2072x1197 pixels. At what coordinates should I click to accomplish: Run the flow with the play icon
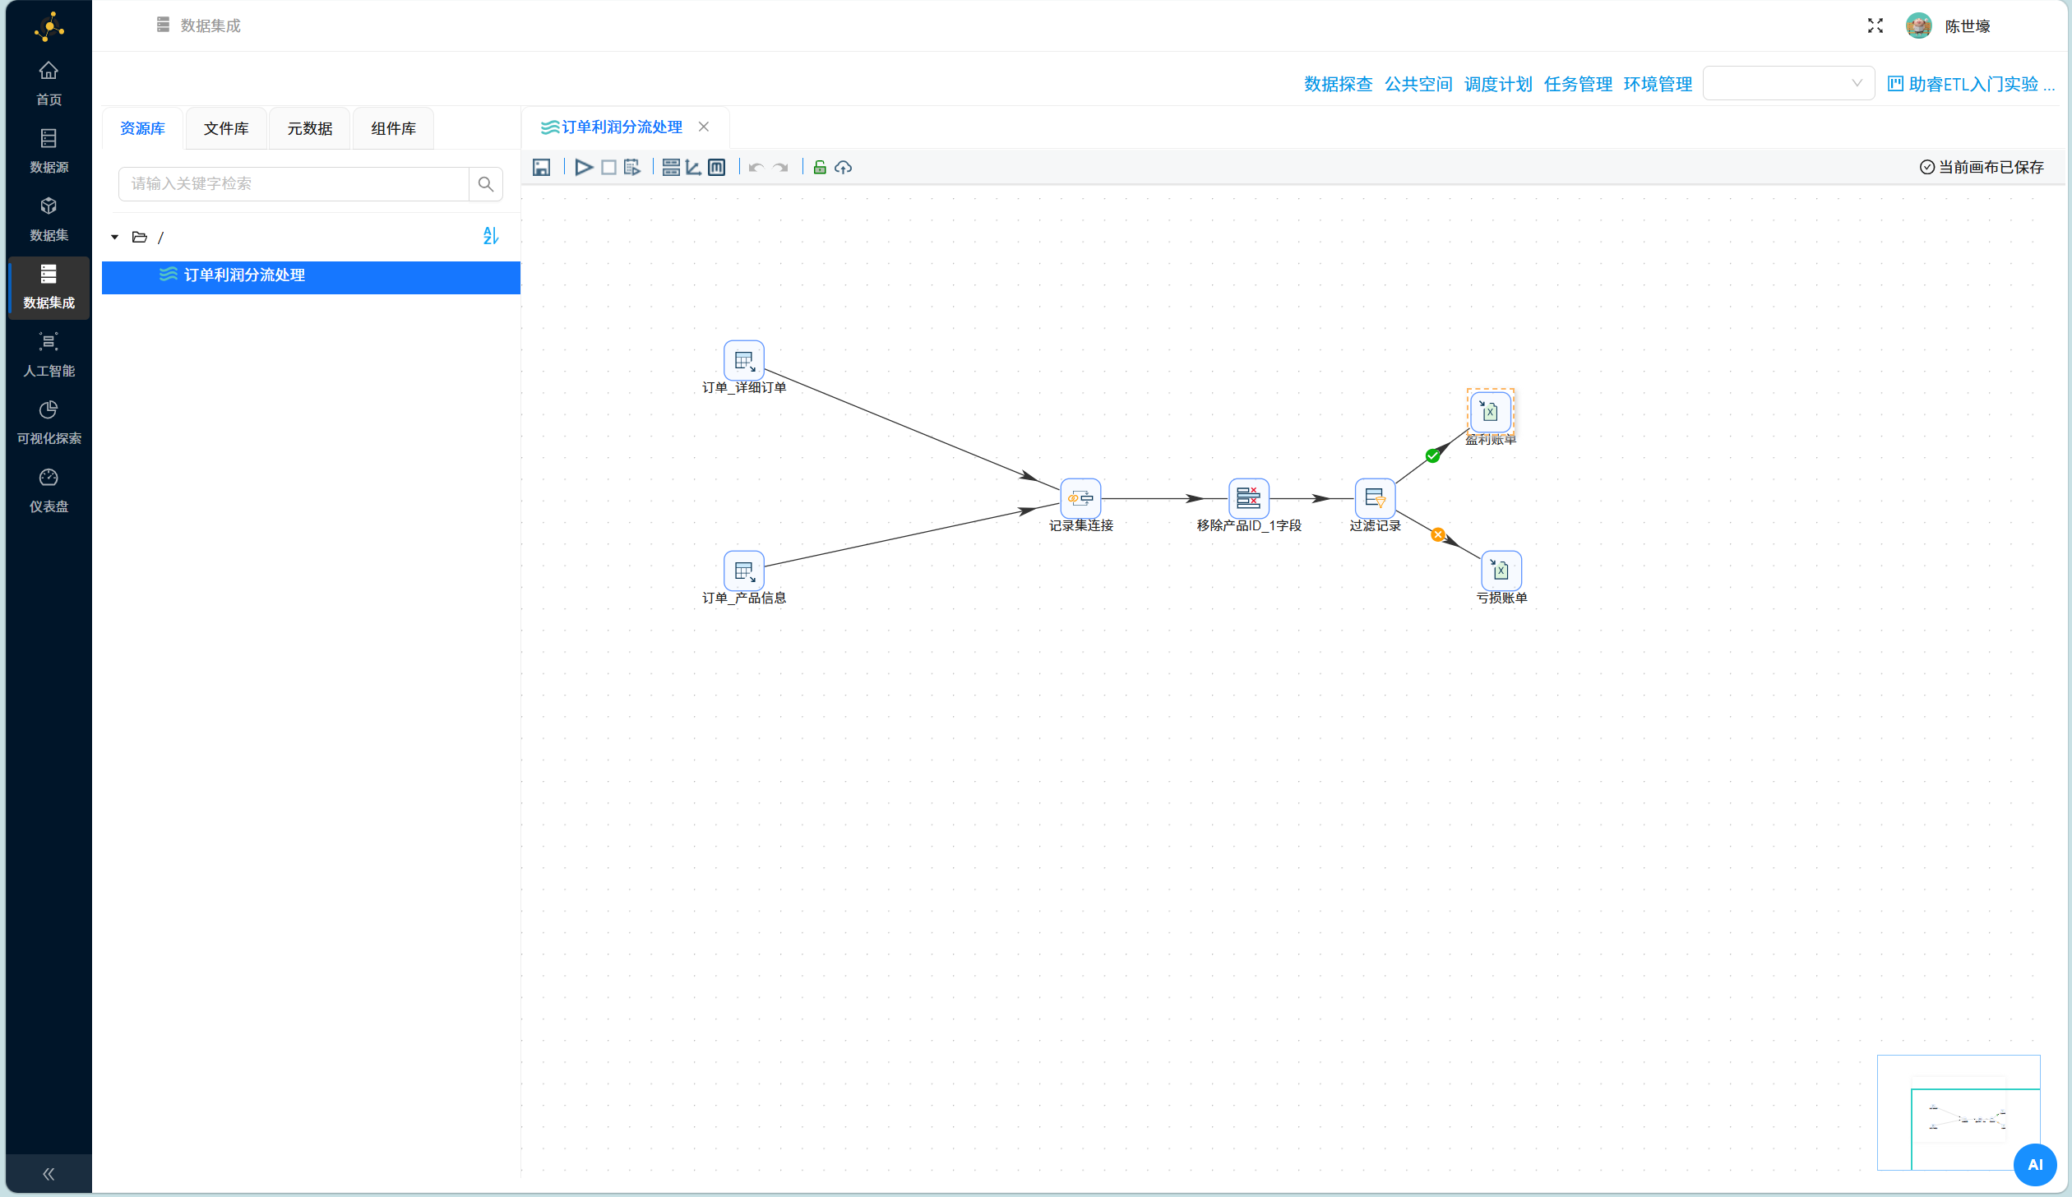tap(584, 168)
